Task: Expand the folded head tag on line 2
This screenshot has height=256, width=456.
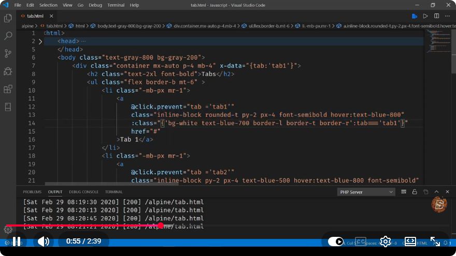Action: 40,41
